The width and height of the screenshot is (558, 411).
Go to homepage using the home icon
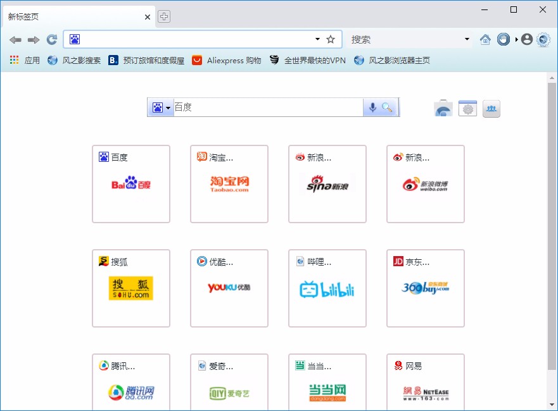[x=485, y=39]
